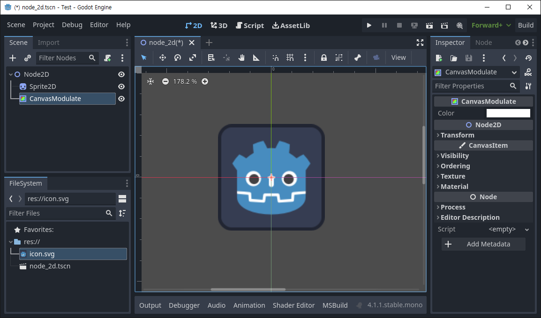Open the Debug menu
Image resolution: width=541 pixels, height=318 pixels.
click(x=72, y=25)
